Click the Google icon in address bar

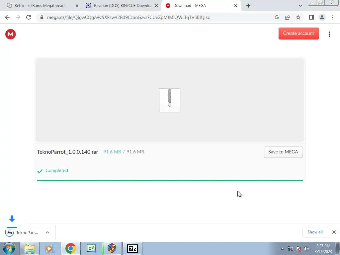pyautogui.click(x=277, y=17)
